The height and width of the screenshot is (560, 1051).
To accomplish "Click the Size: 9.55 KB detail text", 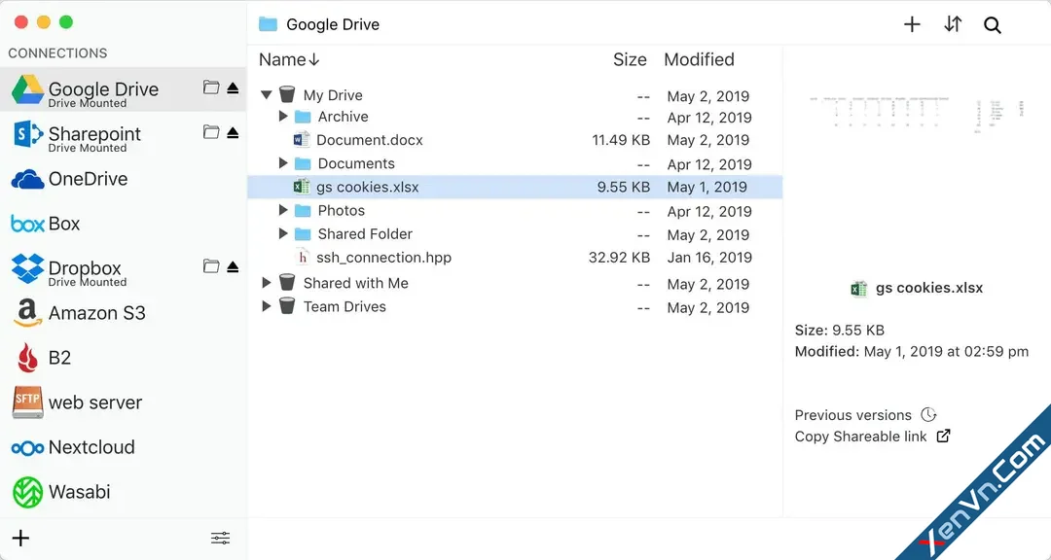I will (839, 331).
